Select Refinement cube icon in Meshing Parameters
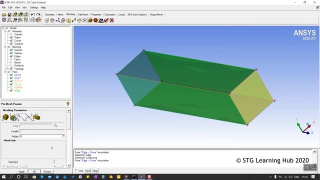This screenshot has width=320, height=180. [x=36, y=117]
